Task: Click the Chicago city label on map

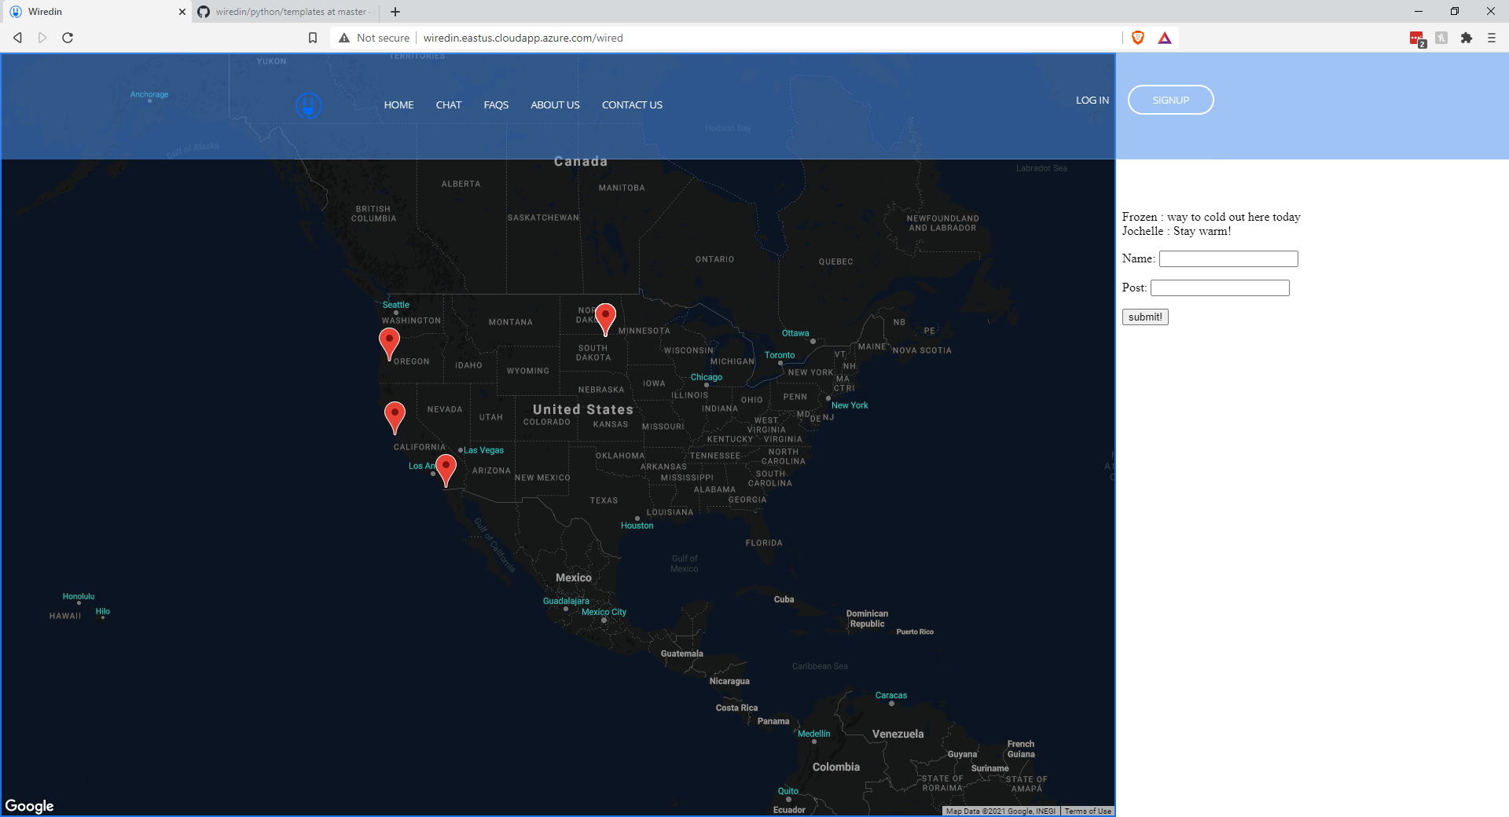Action: click(707, 377)
